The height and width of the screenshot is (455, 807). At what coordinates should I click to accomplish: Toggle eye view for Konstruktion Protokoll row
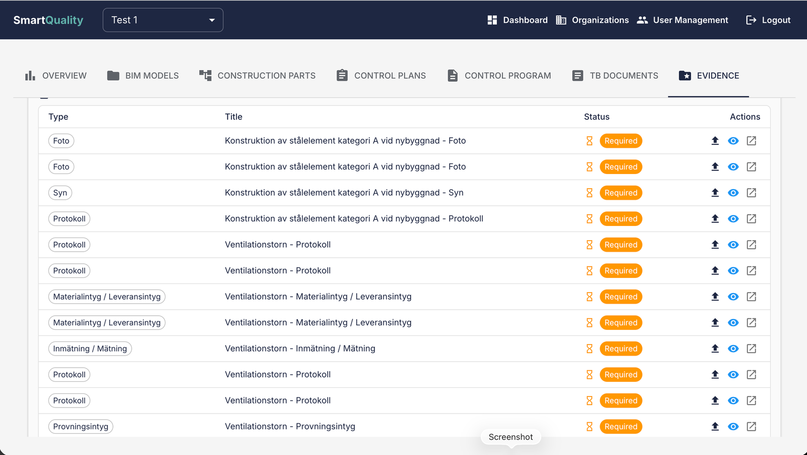pos(733,218)
